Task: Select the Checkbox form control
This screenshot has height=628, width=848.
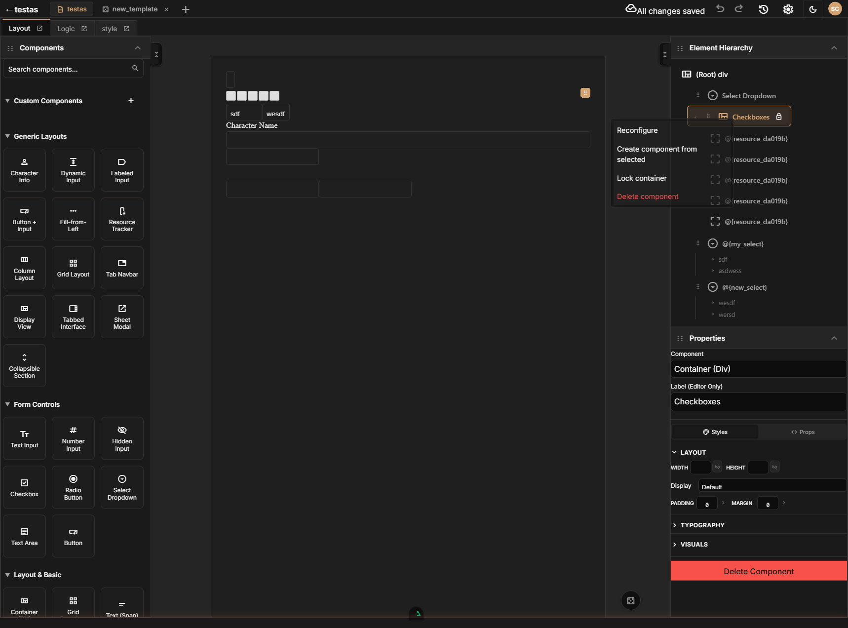Action: click(24, 487)
